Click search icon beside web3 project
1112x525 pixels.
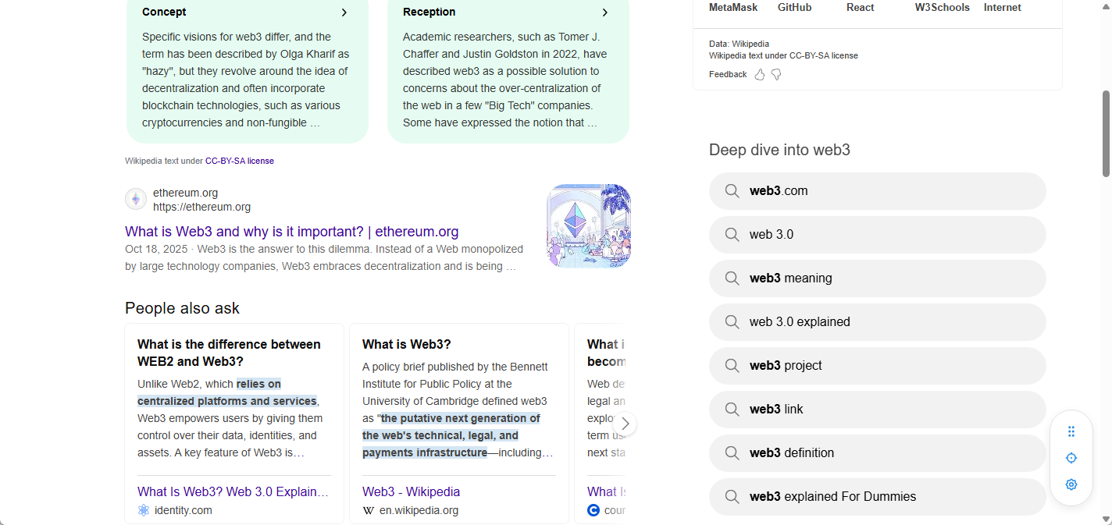[x=732, y=366]
